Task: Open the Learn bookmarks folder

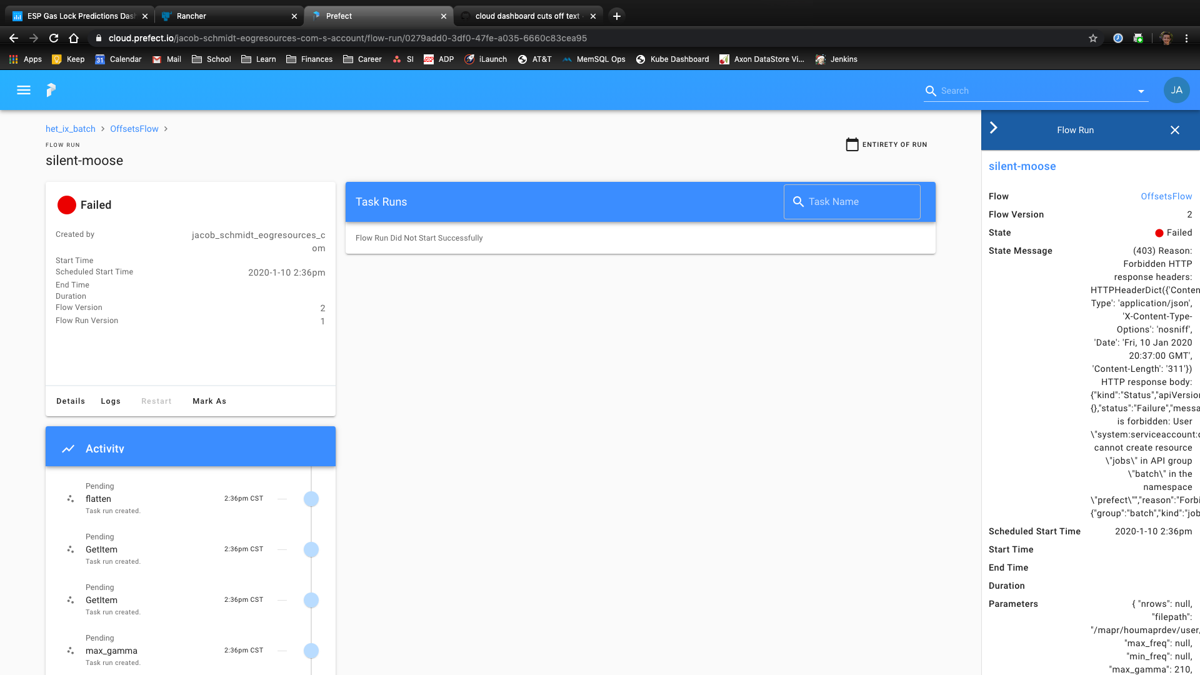Action: tap(259, 59)
